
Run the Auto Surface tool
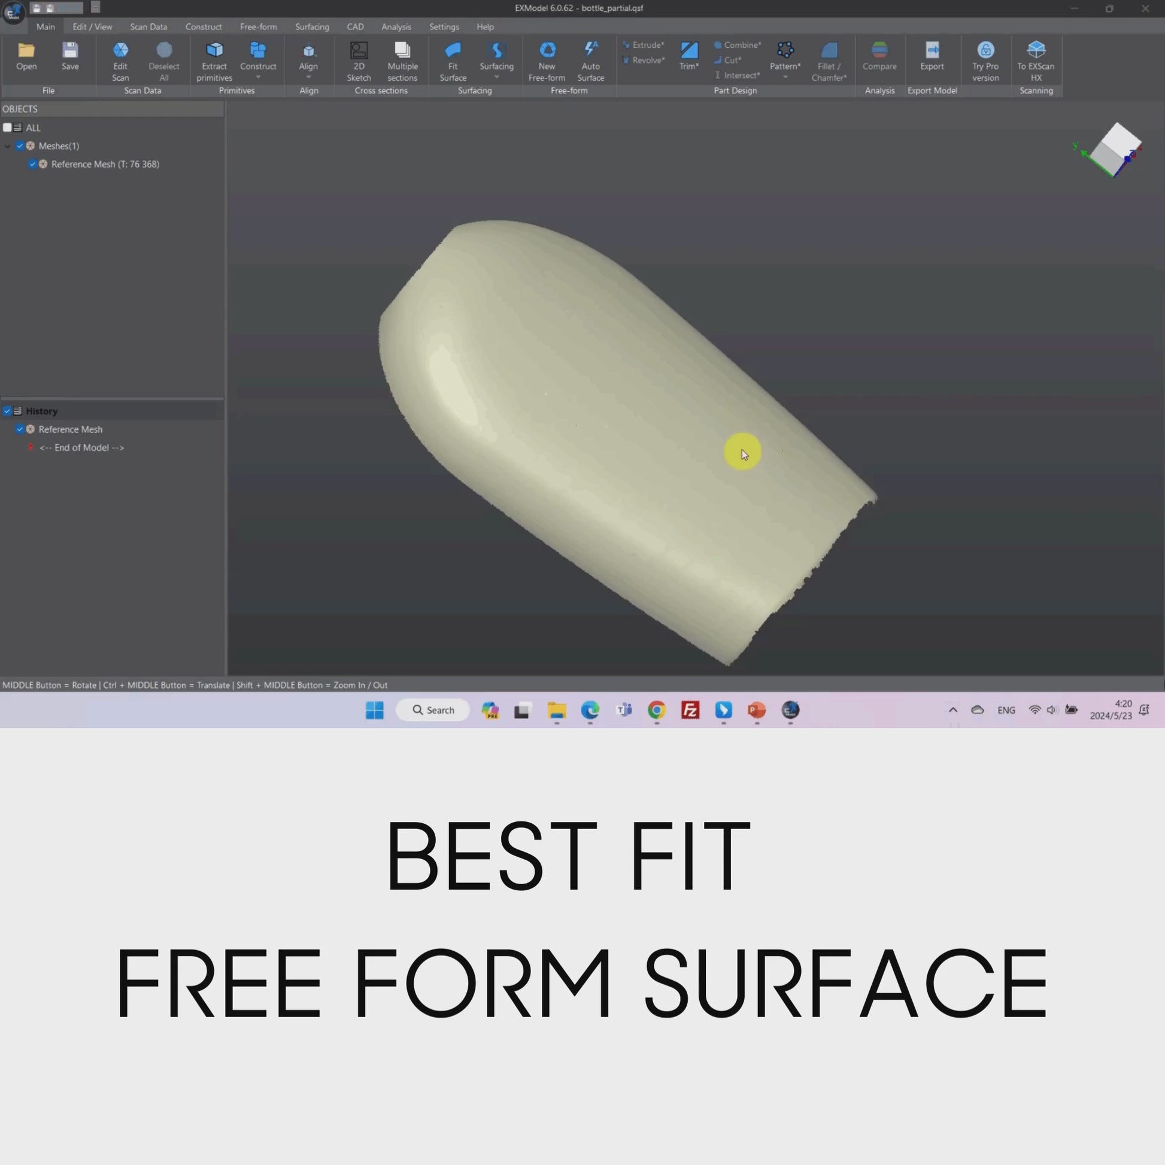click(590, 51)
